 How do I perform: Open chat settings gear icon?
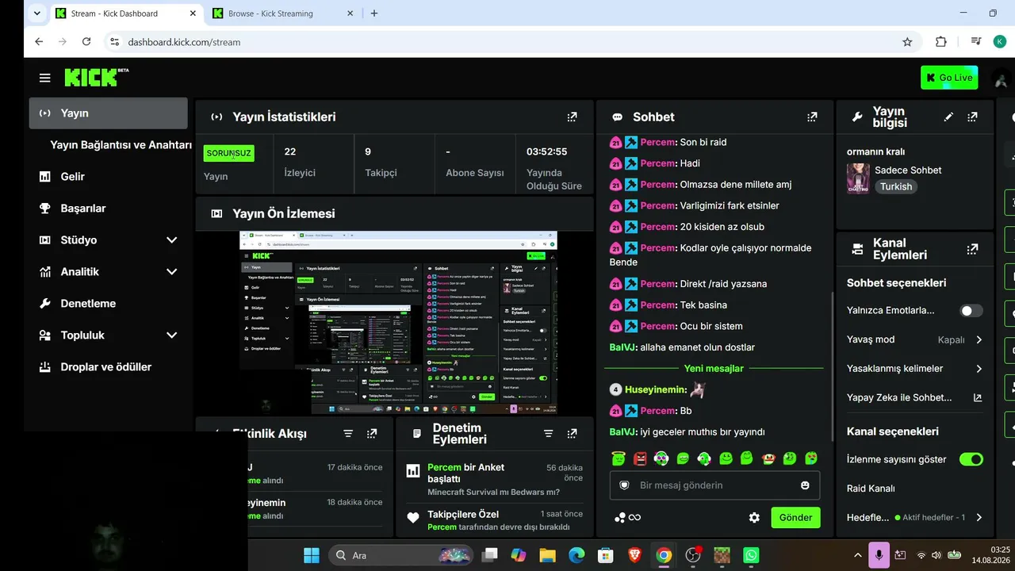754,517
